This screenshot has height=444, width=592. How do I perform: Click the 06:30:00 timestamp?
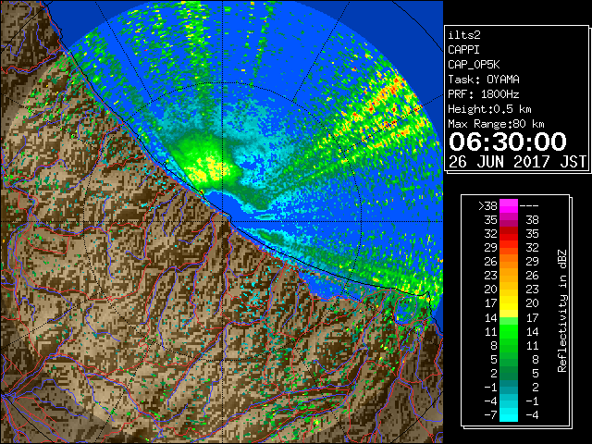pyautogui.click(x=508, y=142)
